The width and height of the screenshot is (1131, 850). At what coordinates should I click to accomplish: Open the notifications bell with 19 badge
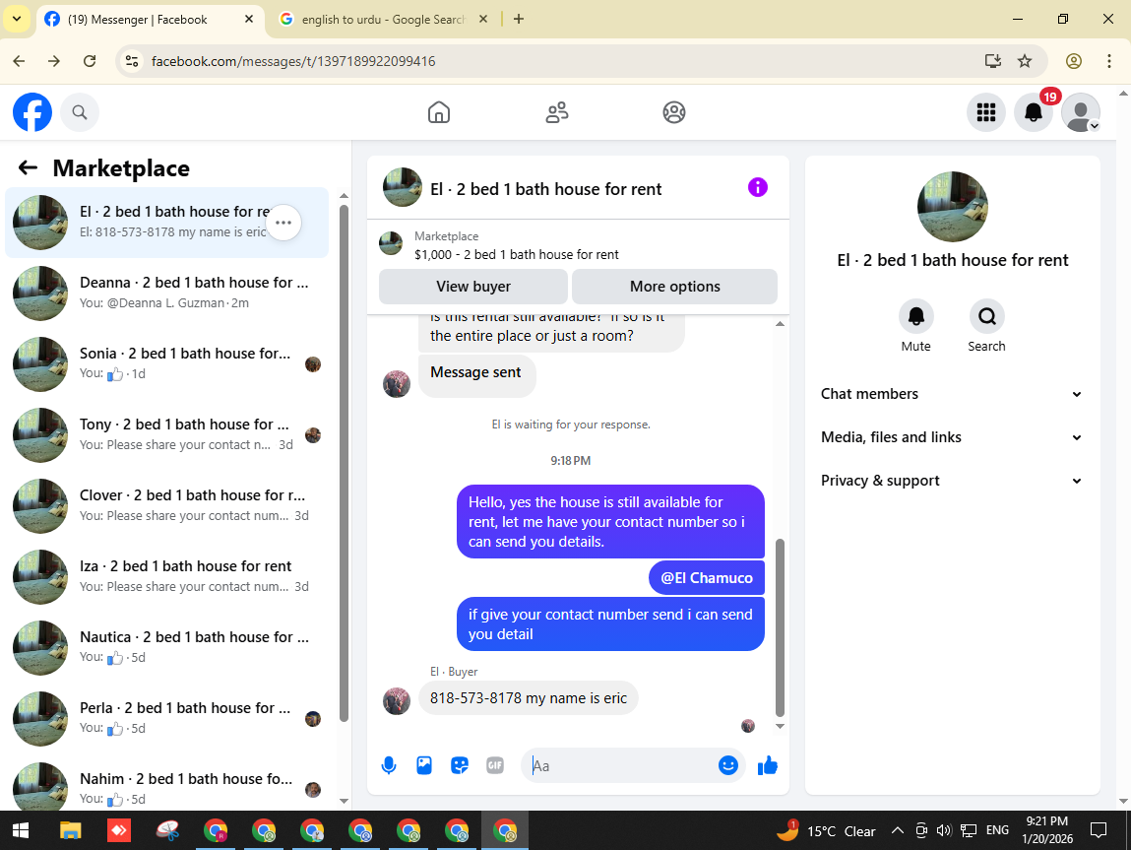click(1034, 112)
